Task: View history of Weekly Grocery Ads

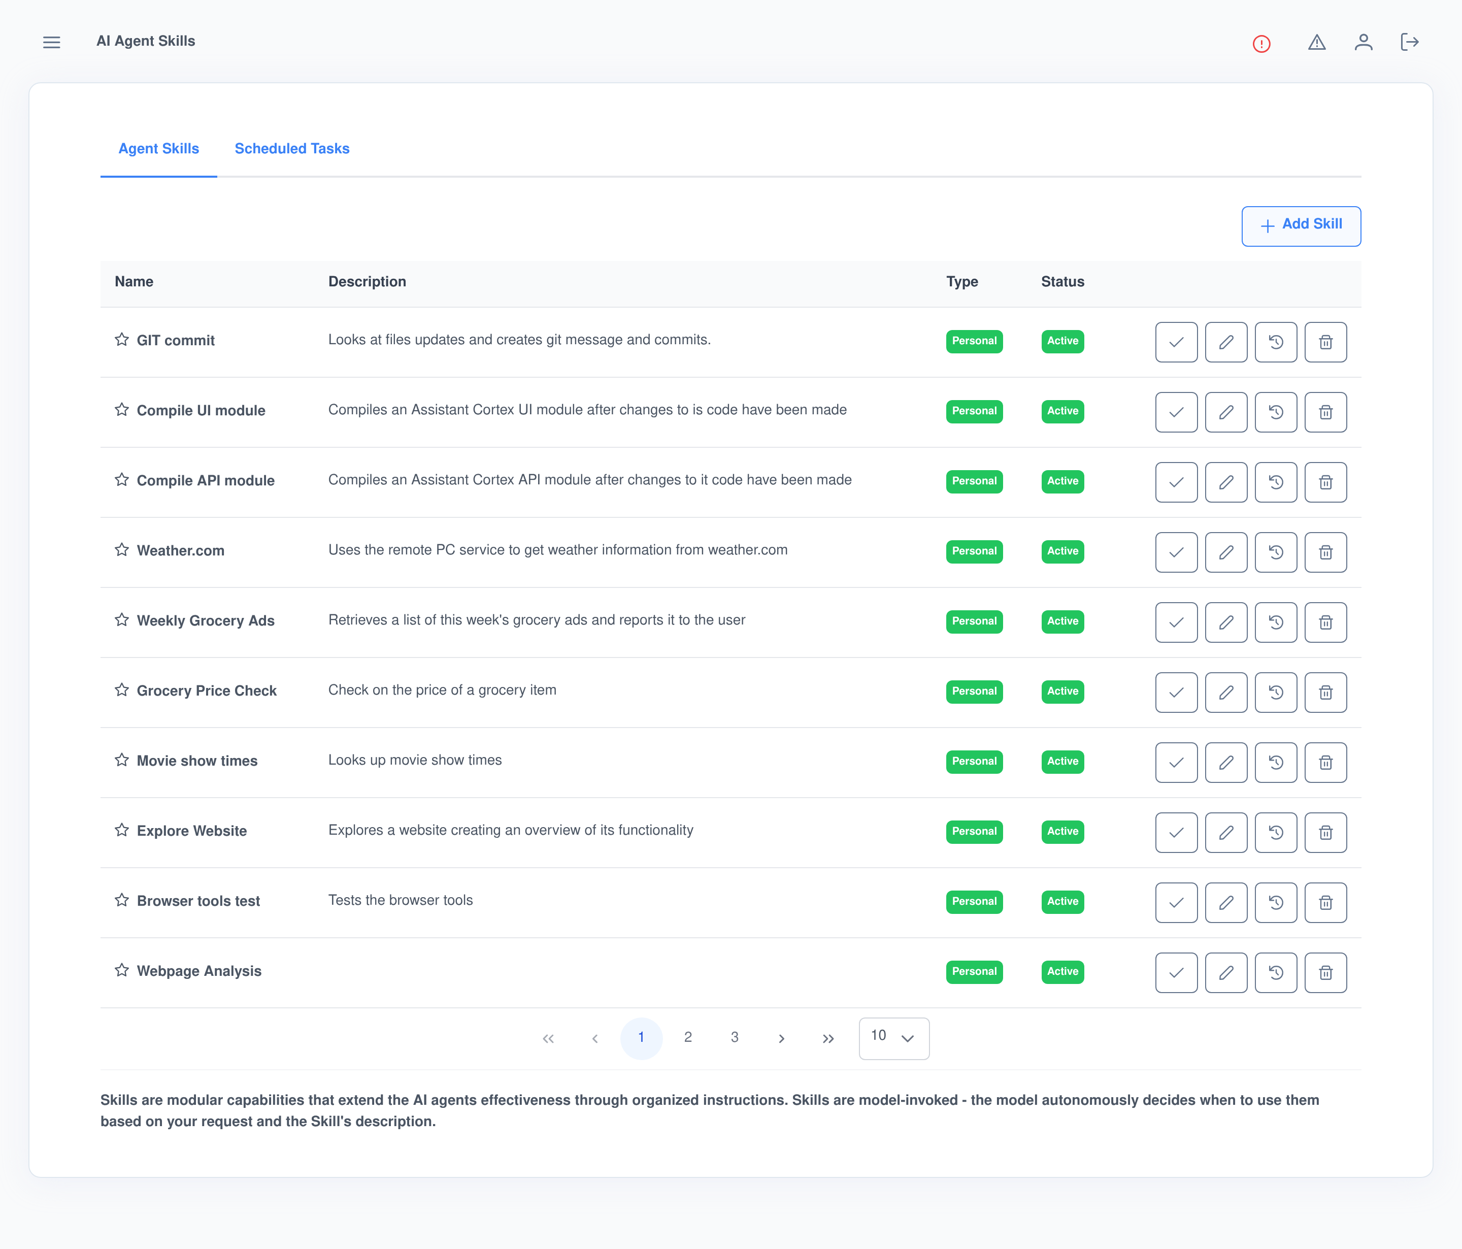Action: (1276, 622)
